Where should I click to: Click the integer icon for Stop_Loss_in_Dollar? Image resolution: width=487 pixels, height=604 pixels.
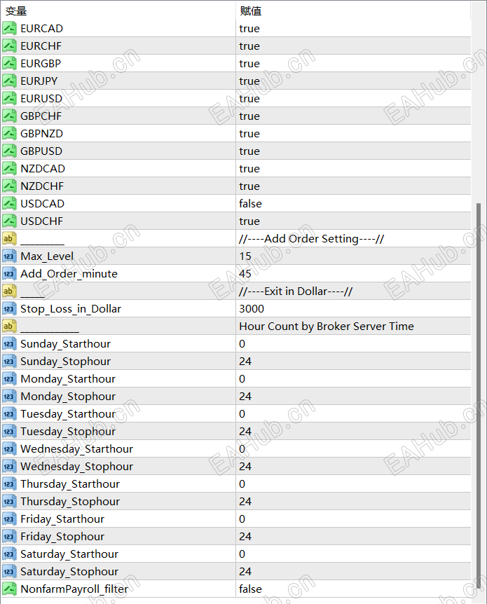9,309
